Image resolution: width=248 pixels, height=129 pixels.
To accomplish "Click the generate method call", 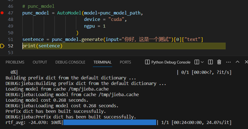I will [x=92, y=40].
